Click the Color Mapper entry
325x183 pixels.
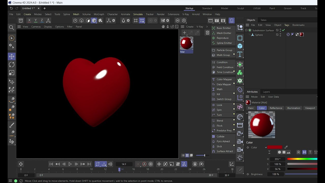point(223,79)
